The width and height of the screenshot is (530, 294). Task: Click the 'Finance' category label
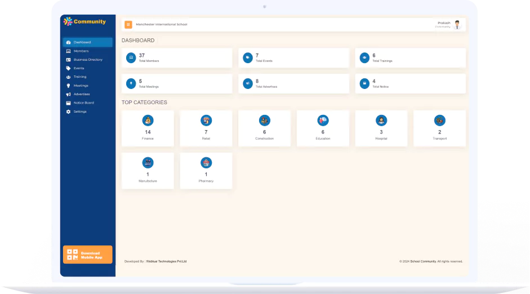[x=148, y=139]
